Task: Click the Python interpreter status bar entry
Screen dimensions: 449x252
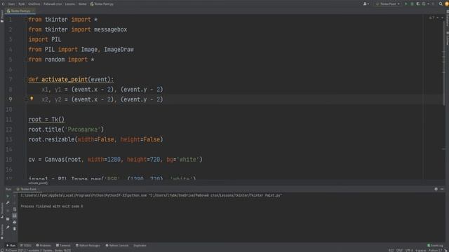Action: click(x=435, y=251)
